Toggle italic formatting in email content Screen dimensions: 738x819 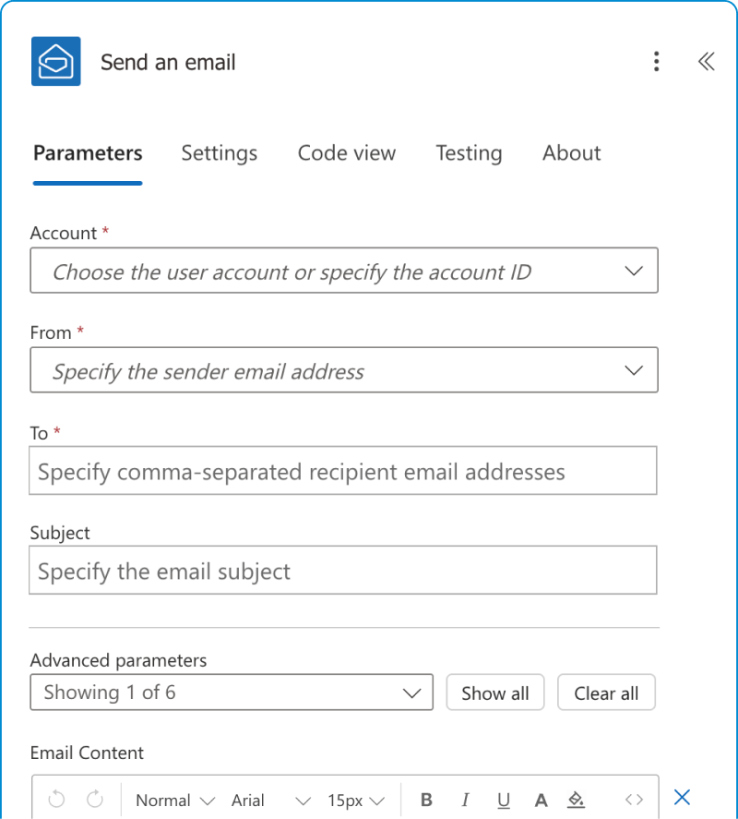[x=465, y=800]
